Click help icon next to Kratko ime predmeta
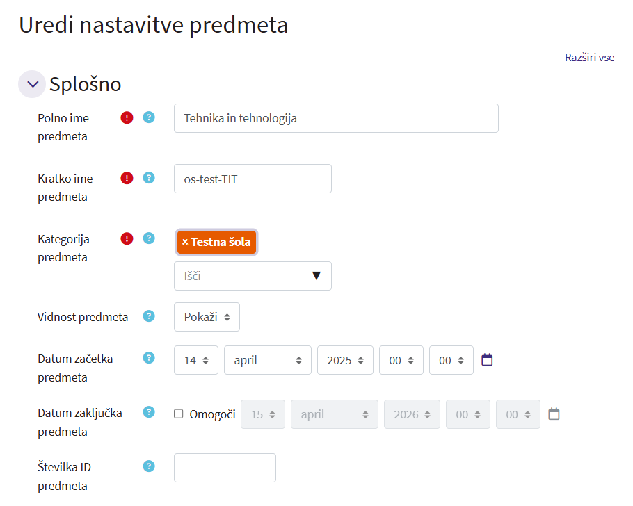The image size is (633, 506). [148, 178]
